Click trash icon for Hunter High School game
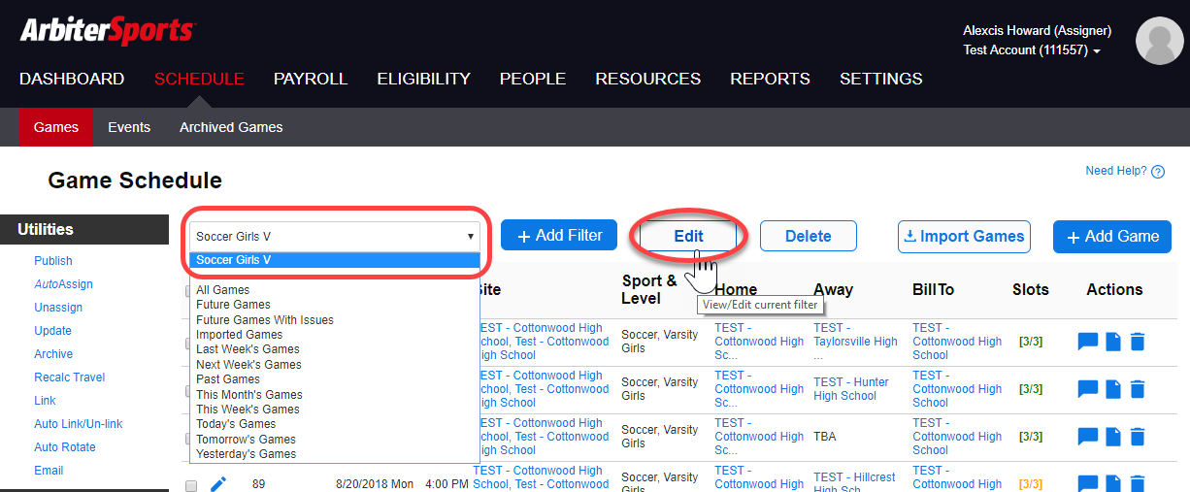This screenshot has height=492, width=1190. tap(1138, 389)
